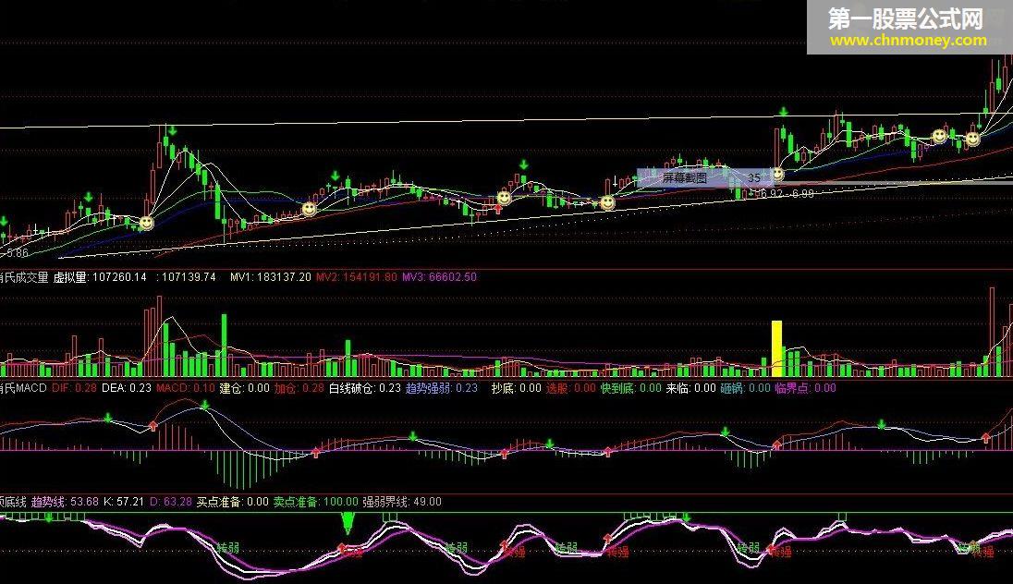
Task: Select the 建仓: 0.00 readout
Action: click(244, 388)
